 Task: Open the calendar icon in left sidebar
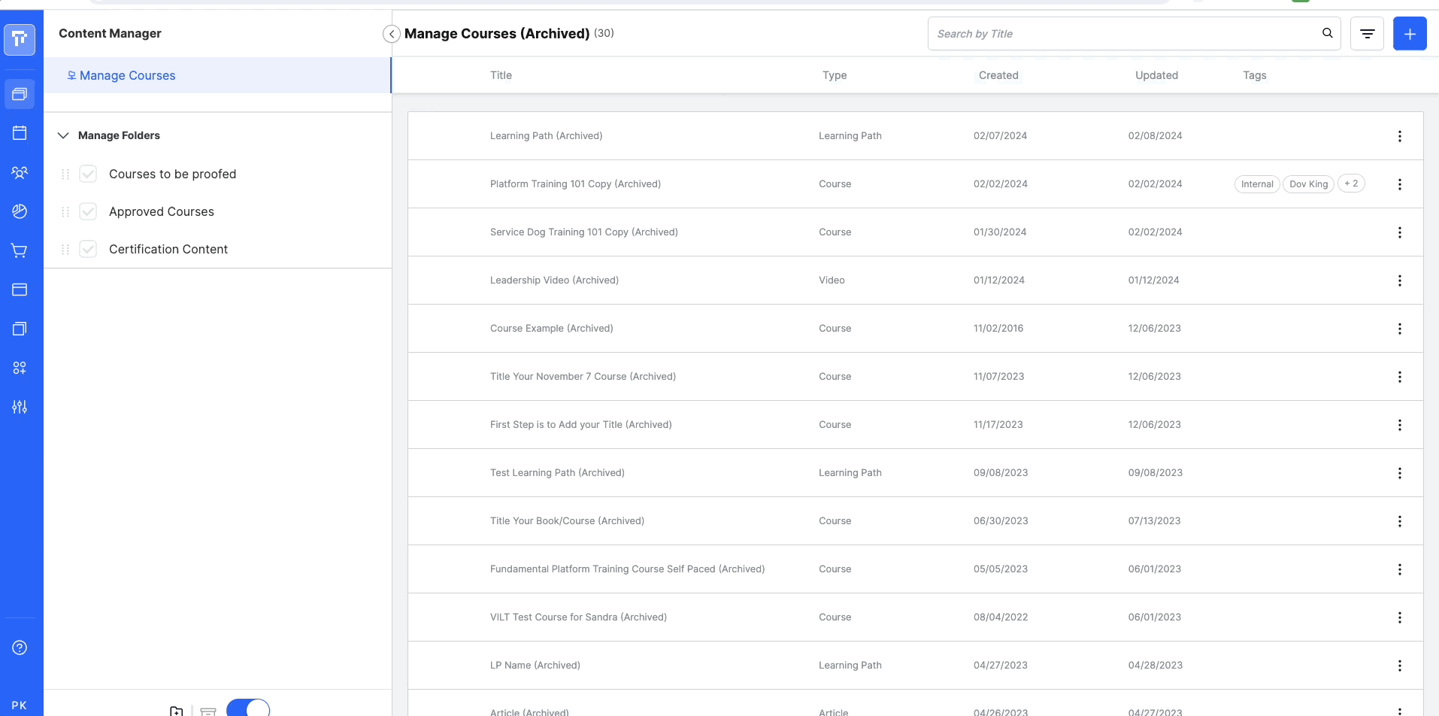[20, 133]
